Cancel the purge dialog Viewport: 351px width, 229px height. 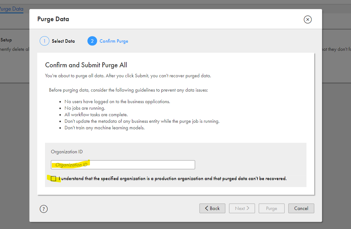[x=301, y=208]
